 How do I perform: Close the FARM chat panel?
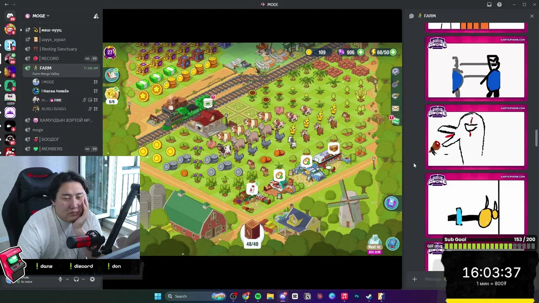click(532, 16)
